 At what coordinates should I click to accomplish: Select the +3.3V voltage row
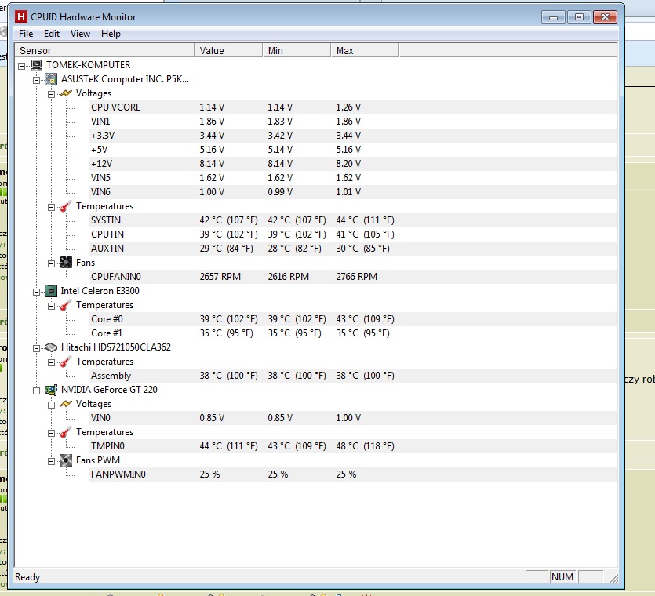[354, 136]
